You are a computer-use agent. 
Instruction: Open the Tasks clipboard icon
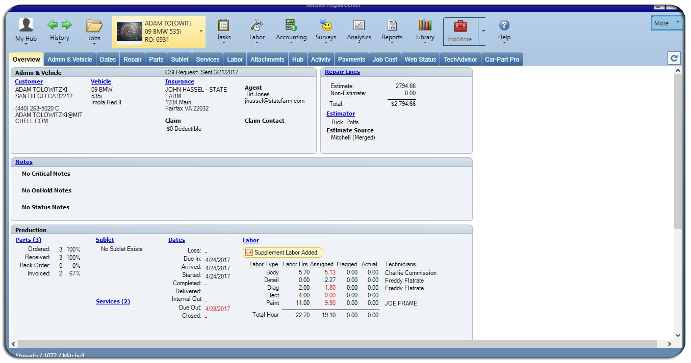[223, 25]
